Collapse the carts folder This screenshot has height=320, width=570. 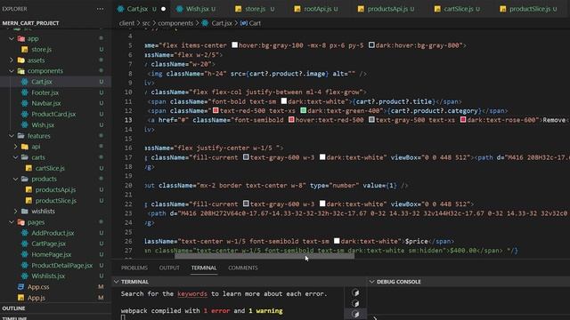16,157
